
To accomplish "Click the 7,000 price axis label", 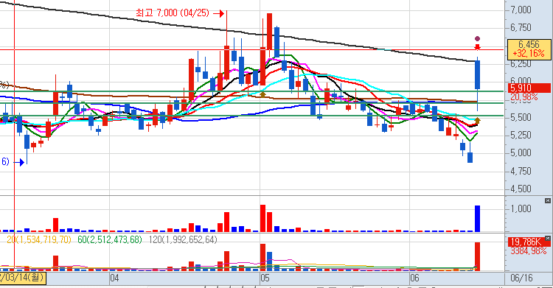I will 521,10.
